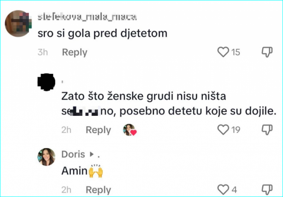Open the blurred username above the top comment
The width and height of the screenshot is (283, 197).
[87, 17]
